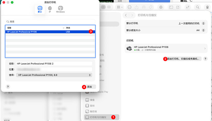Go back in System Settings
The width and height of the screenshot is (212, 121).
126,15
